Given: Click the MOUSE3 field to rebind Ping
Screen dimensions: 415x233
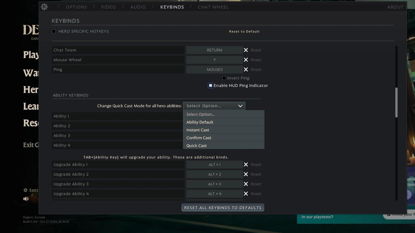Looking at the screenshot, I should pos(214,69).
